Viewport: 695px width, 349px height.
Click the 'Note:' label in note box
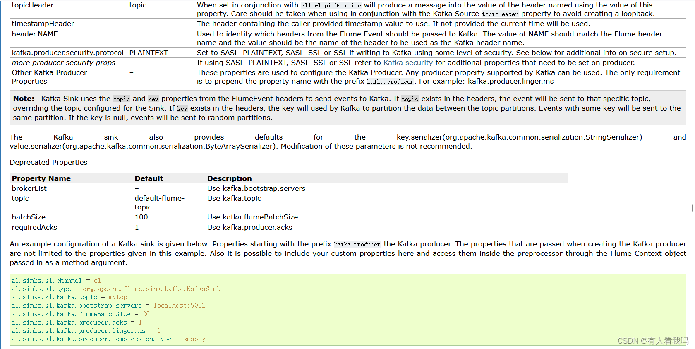click(x=24, y=99)
